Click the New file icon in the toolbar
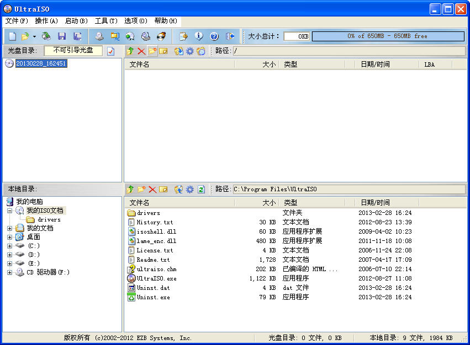This screenshot has height=345, width=470. pos(12,36)
